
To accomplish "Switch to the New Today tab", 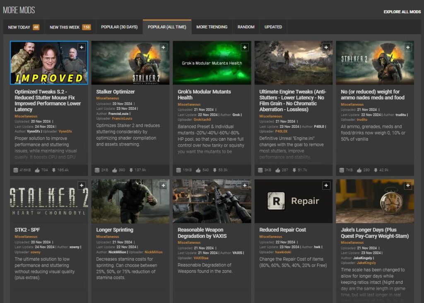I will click(x=24, y=27).
